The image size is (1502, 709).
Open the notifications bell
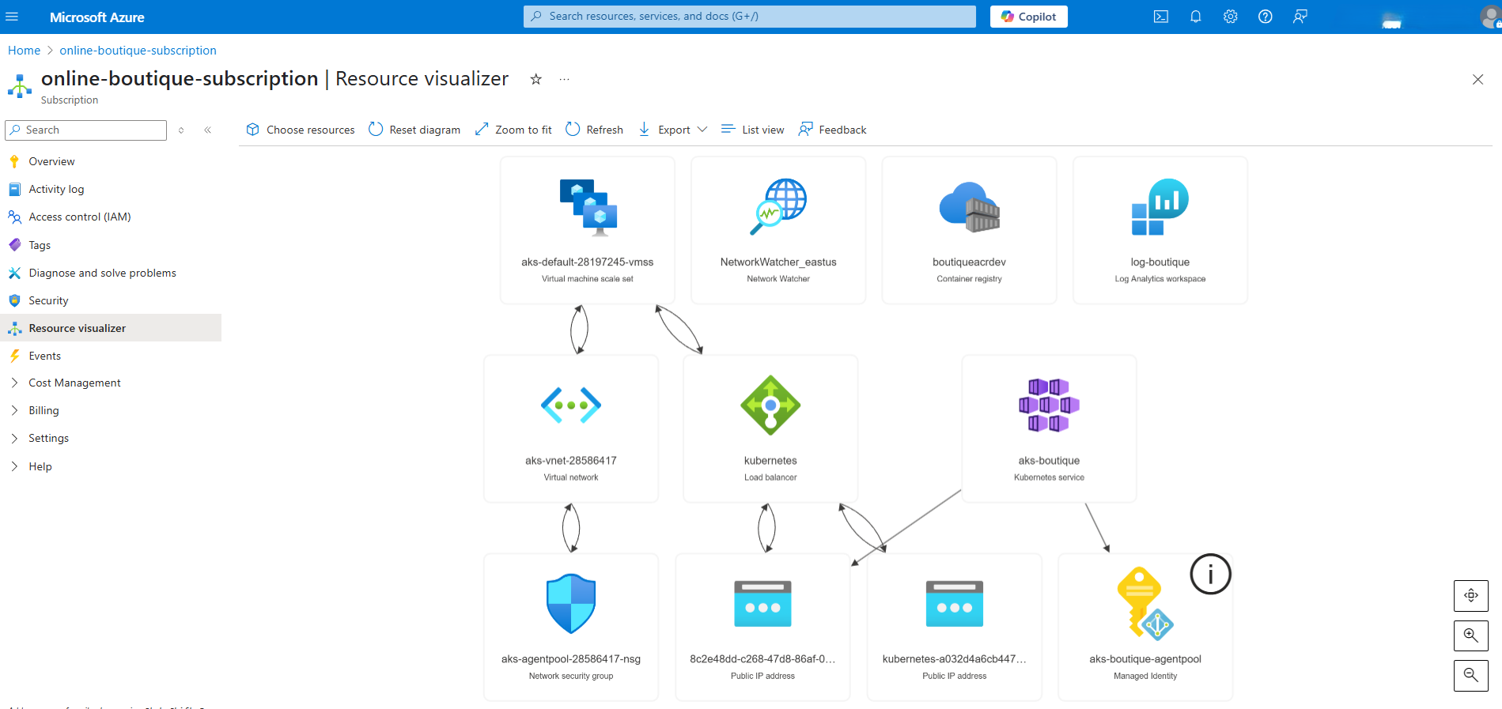pos(1196,17)
